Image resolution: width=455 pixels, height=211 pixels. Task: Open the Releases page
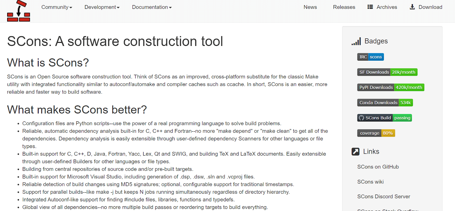344,7
